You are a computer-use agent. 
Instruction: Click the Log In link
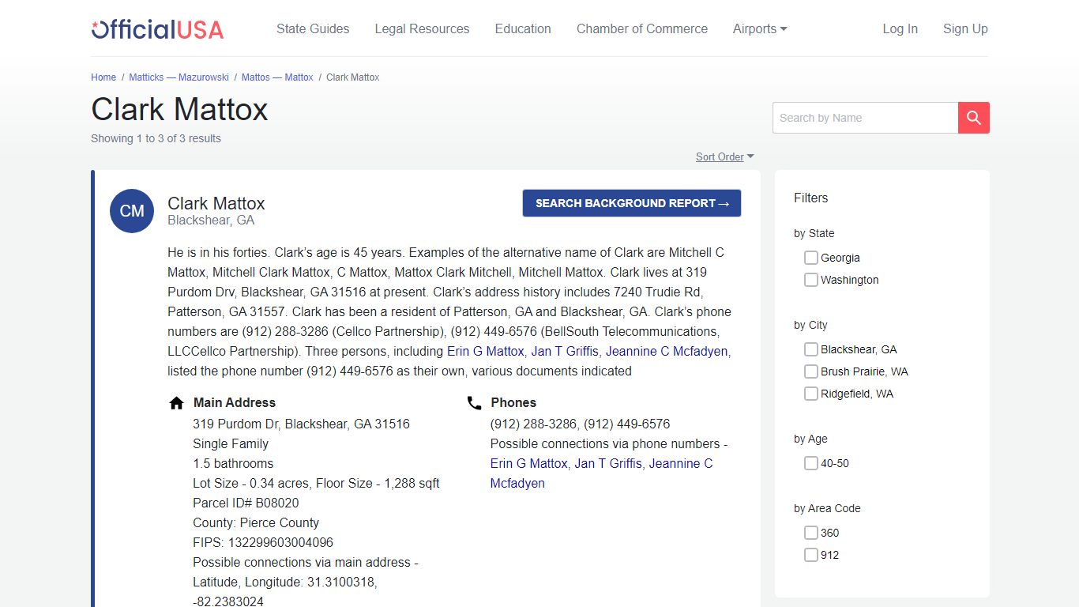[x=900, y=29]
